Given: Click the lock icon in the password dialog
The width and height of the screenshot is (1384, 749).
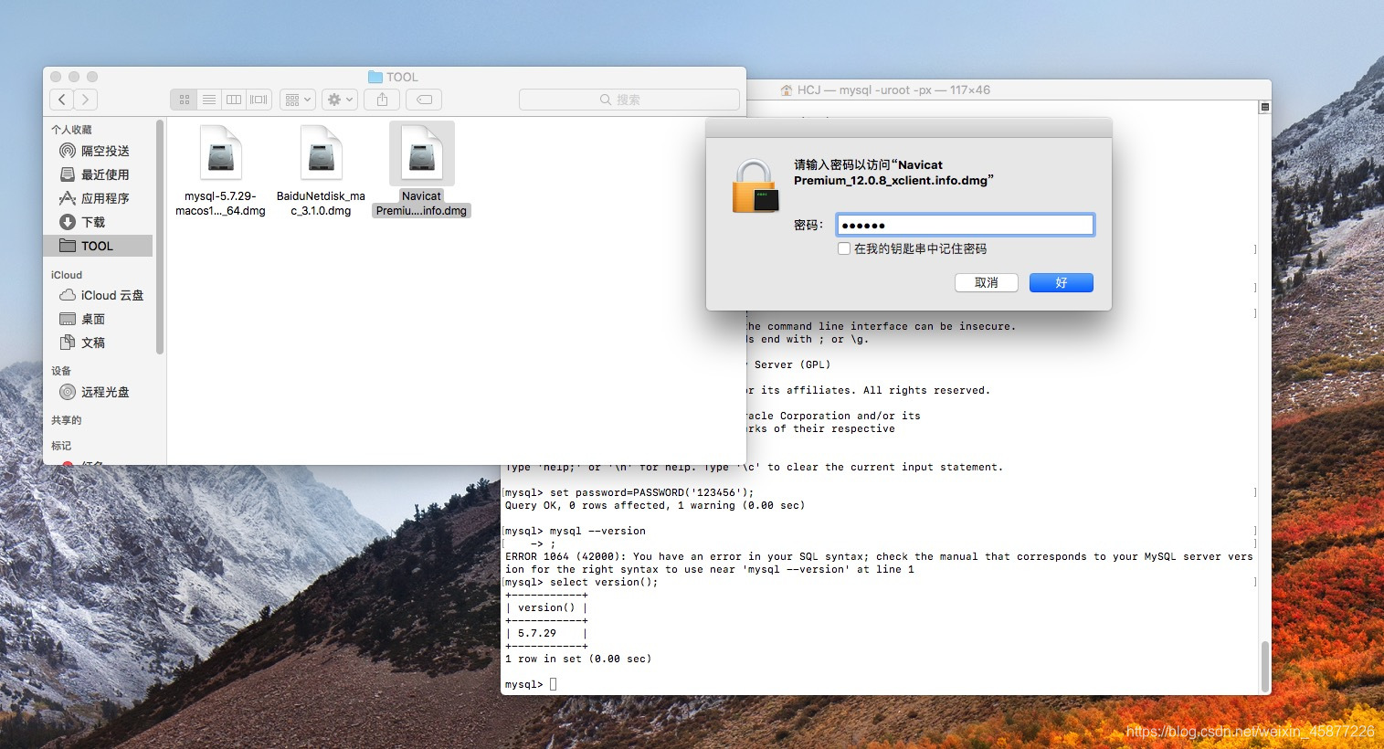Looking at the screenshot, I should tap(755, 187).
